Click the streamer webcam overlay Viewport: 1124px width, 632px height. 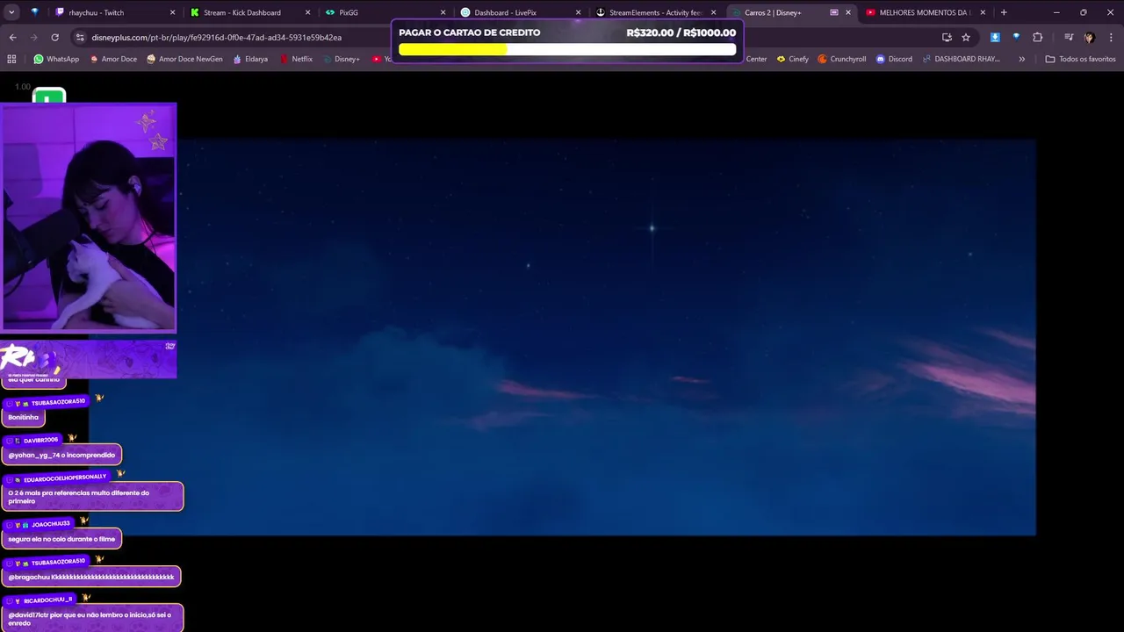click(89, 218)
